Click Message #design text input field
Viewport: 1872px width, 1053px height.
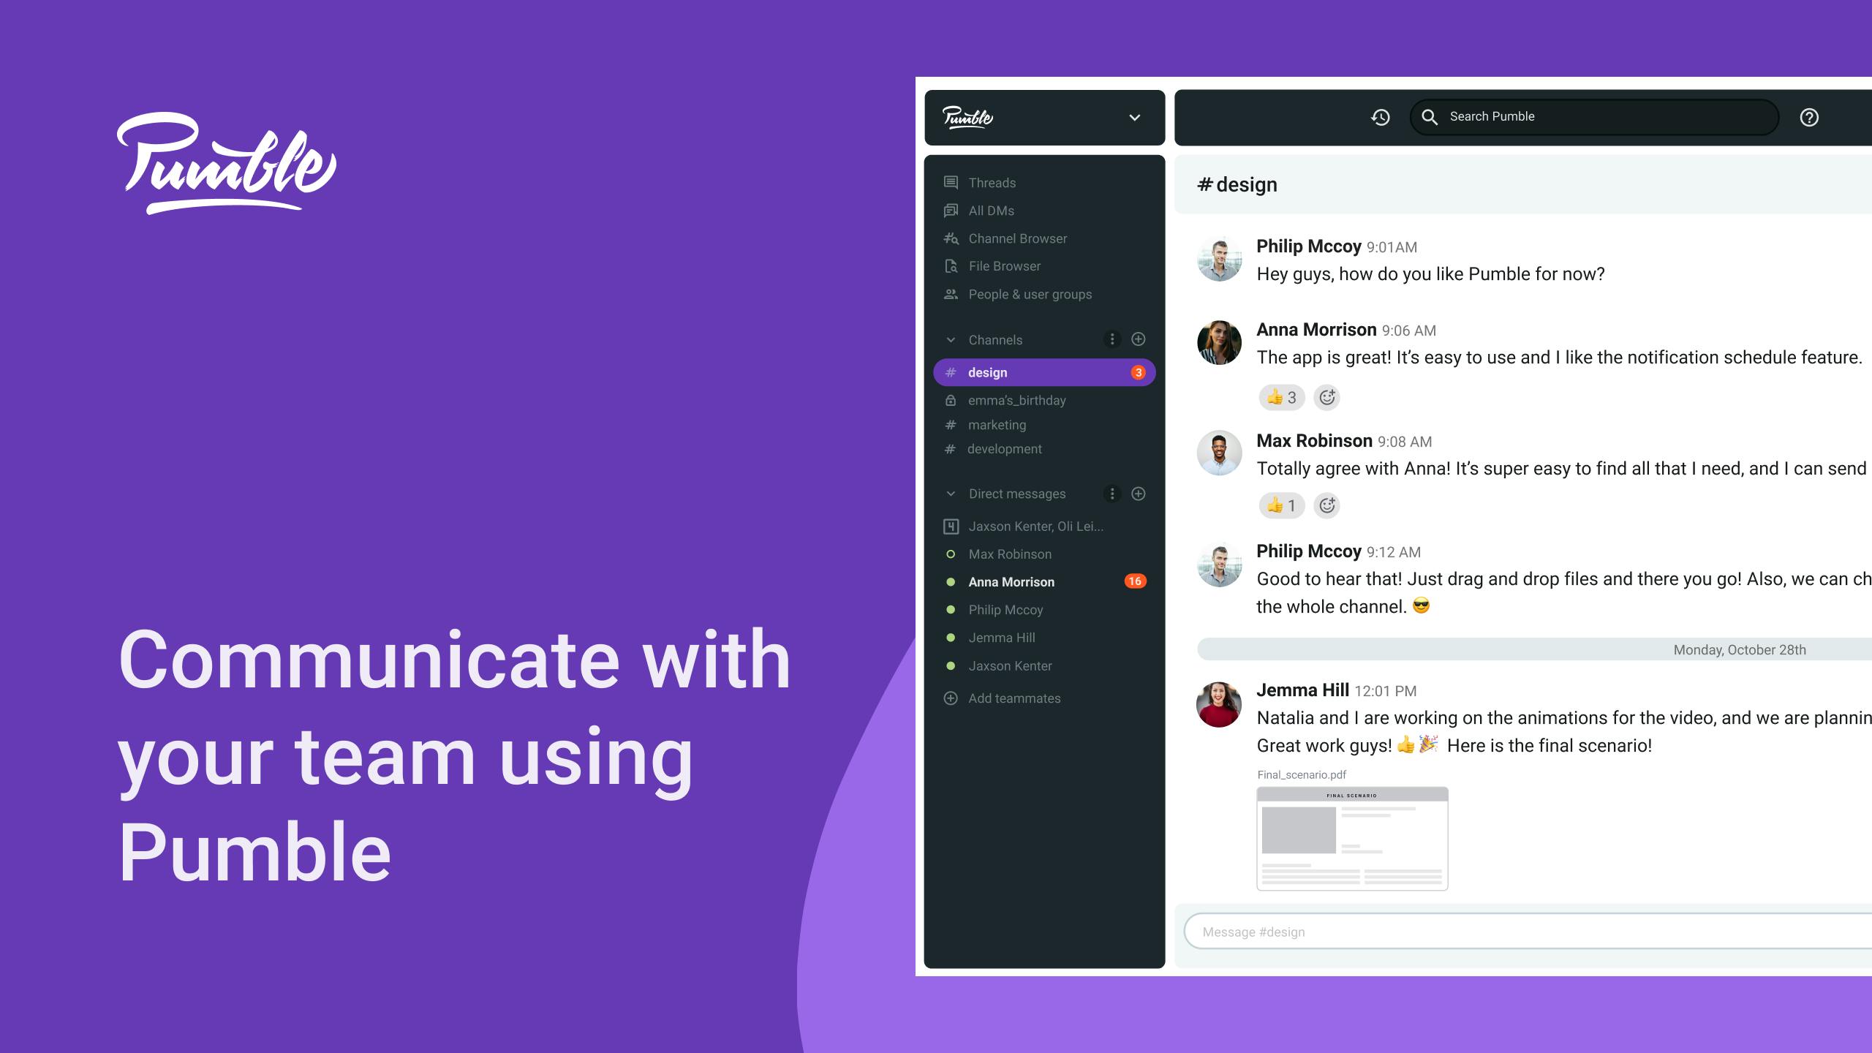[x=1524, y=931]
